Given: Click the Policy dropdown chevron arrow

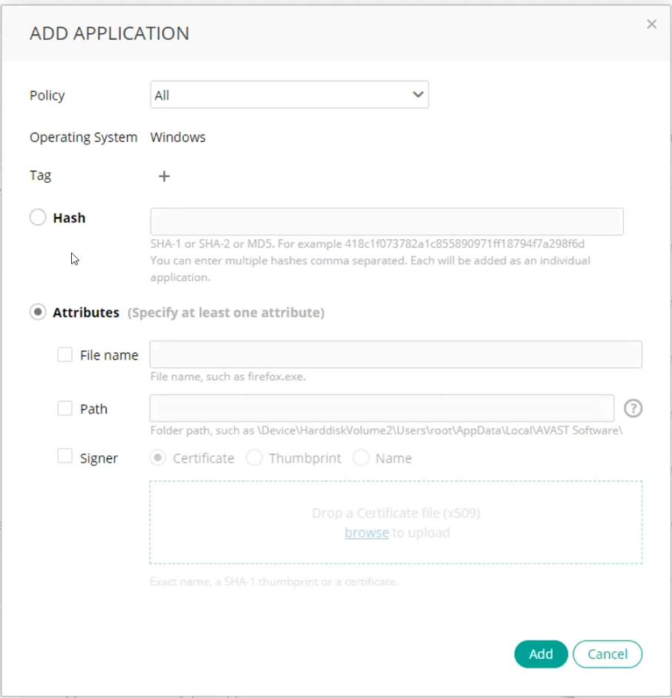Looking at the screenshot, I should pyautogui.click(x=418, y=95).
